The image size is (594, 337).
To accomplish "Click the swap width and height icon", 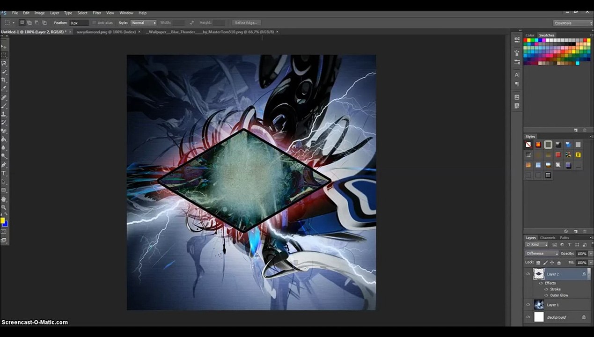I will coord(192,22).
